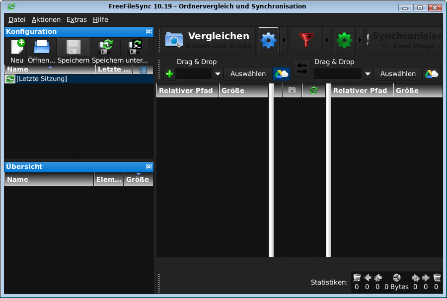Choose right cloud storage Google Drive icon
Screen dimensions: 447x298
coord(432,74)
